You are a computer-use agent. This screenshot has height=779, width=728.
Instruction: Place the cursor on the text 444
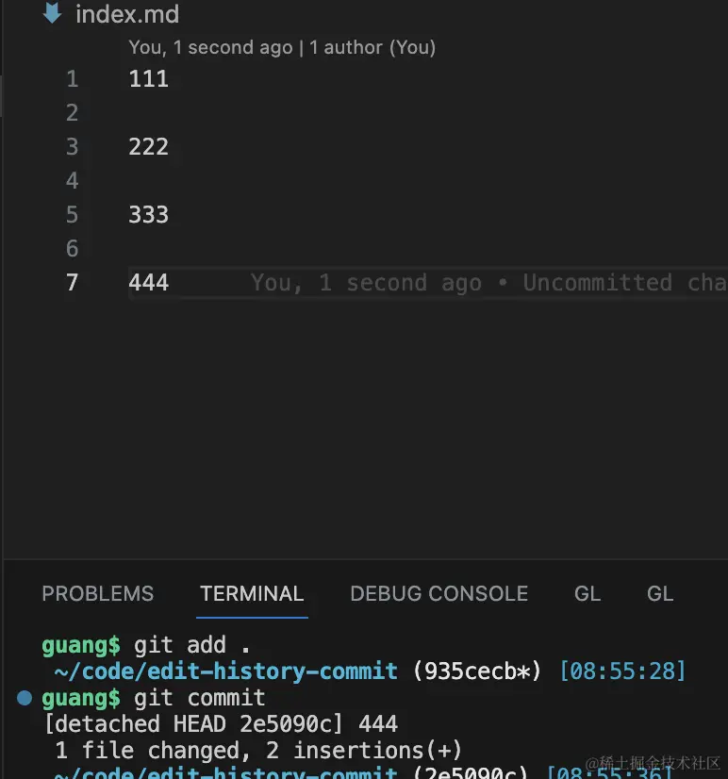coord(149,283)
